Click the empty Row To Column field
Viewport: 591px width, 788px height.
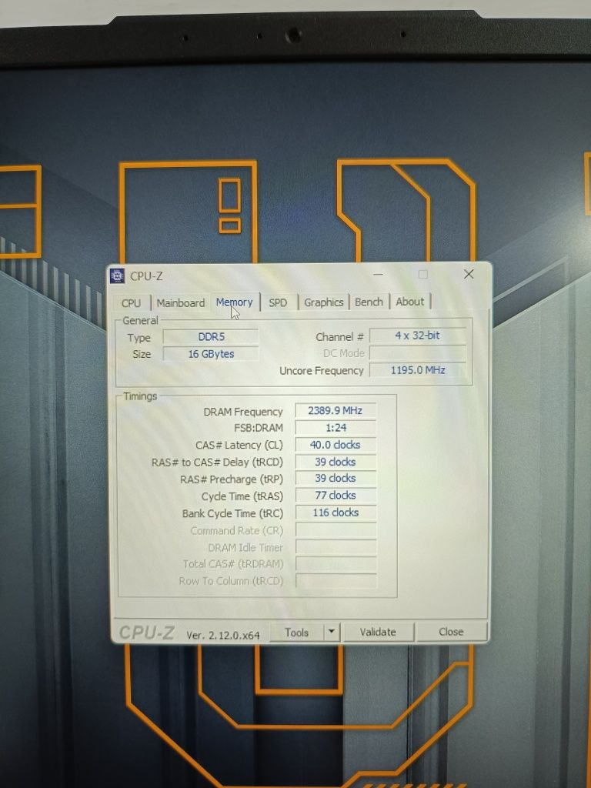336,581
